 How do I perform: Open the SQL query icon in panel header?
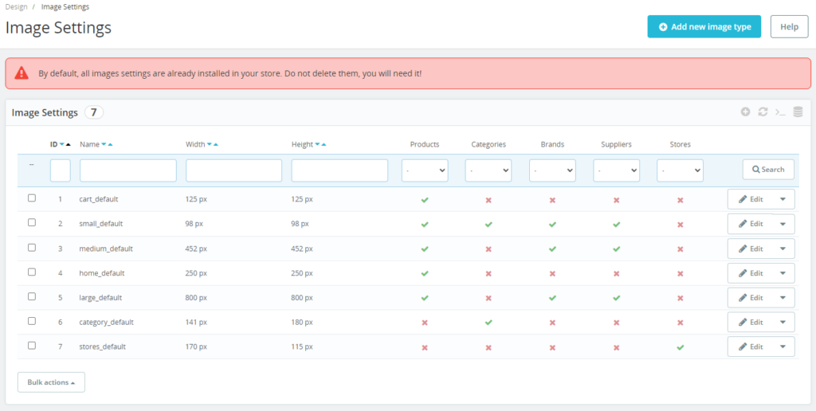pyautogui.click(x=780, y=112)
